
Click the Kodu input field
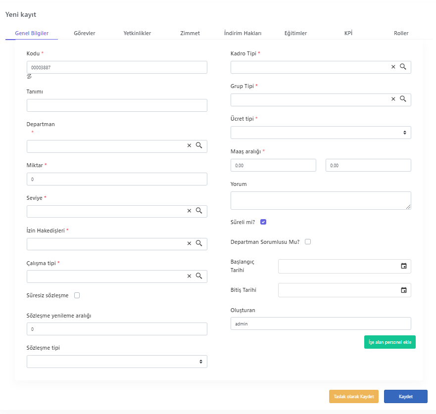pos(117,68)
